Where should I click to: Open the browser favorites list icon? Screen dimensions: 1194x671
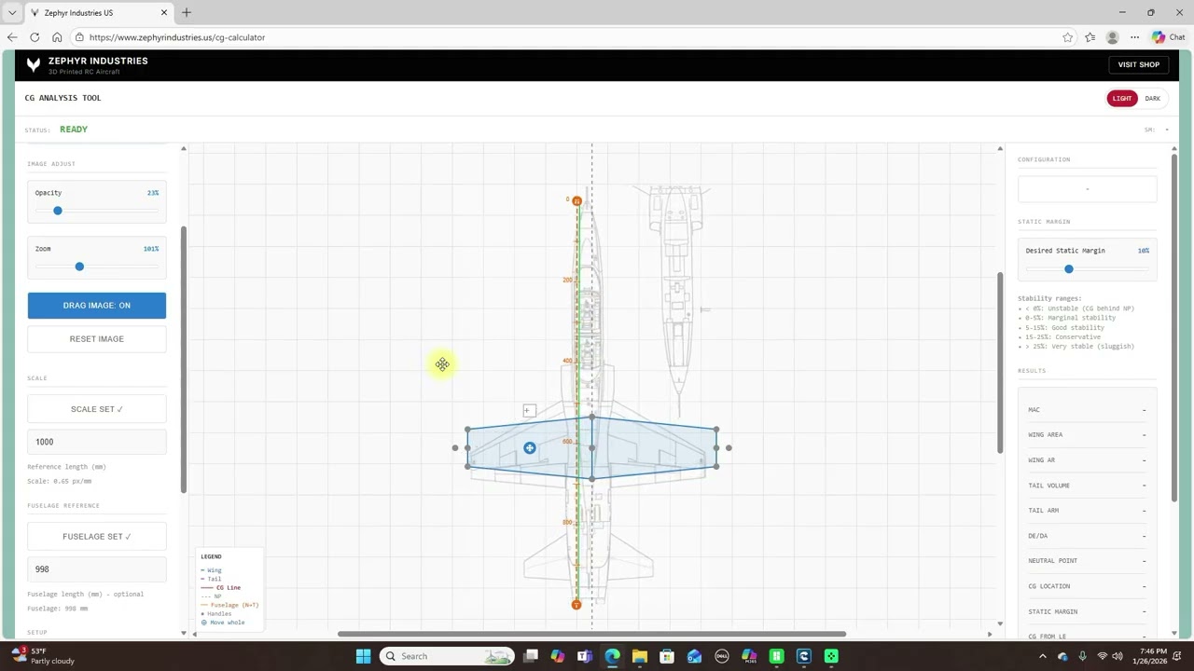pos(1090,37)
